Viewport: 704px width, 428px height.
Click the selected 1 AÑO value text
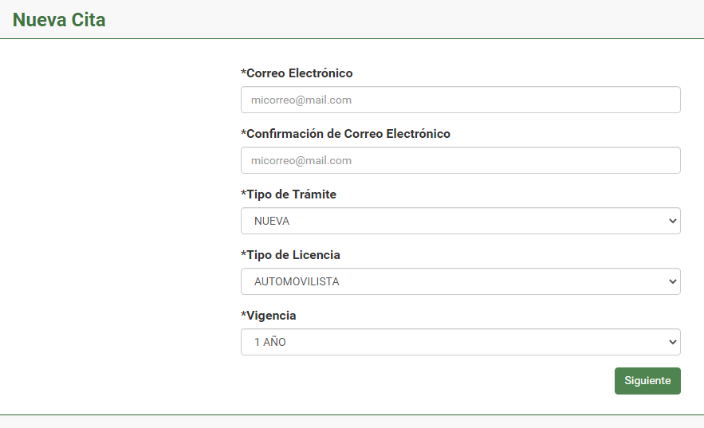pyautogui.click(x=269, y=343)
